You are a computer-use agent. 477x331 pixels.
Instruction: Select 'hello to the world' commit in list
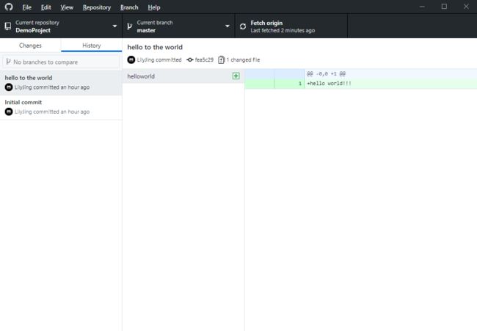click(x=61, y=83)
